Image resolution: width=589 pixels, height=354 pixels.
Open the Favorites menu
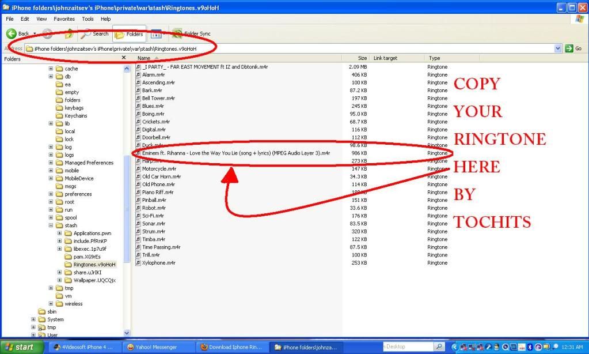click(63, 19)
